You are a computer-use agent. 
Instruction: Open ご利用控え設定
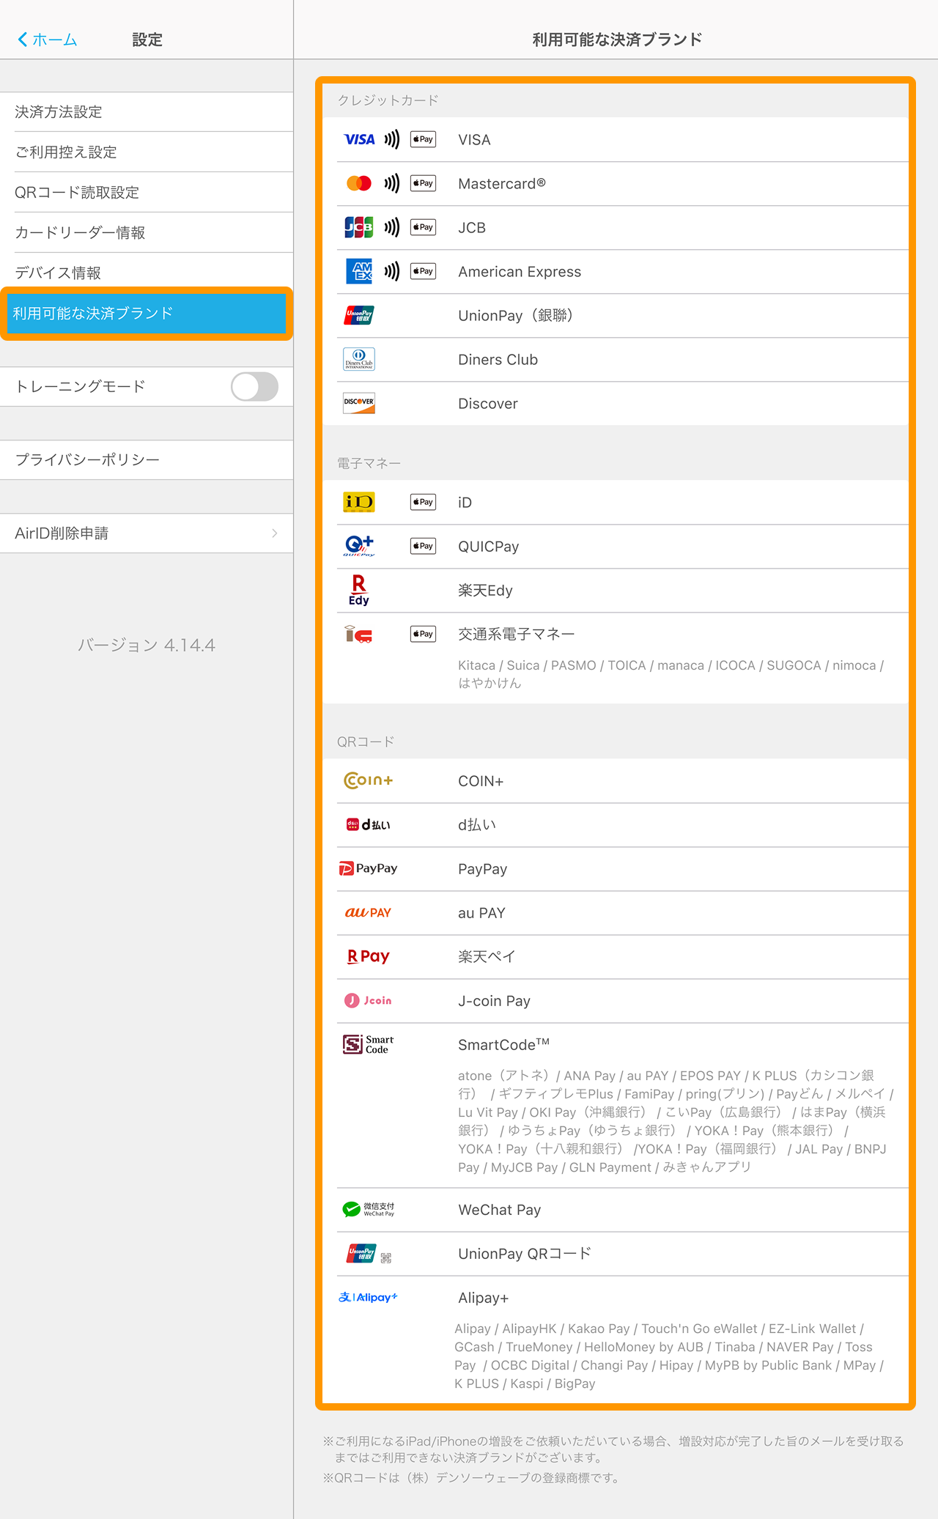[x=147, y=152]
